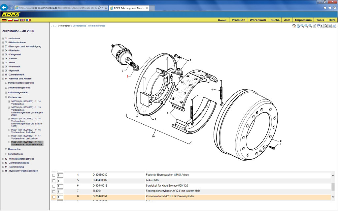Click the blue flag icon in diagram toolbar
The image size is (338, 211).
click(318, 26)
